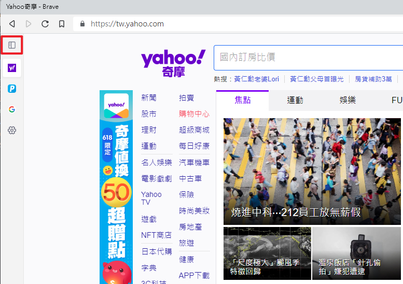Open the Google sidebar shortcut
This screenshot has width=403, height=284.
12,109
